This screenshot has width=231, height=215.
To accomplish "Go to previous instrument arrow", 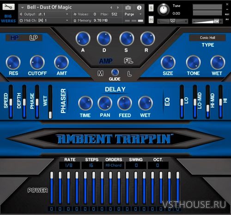I will pos(111,7).
